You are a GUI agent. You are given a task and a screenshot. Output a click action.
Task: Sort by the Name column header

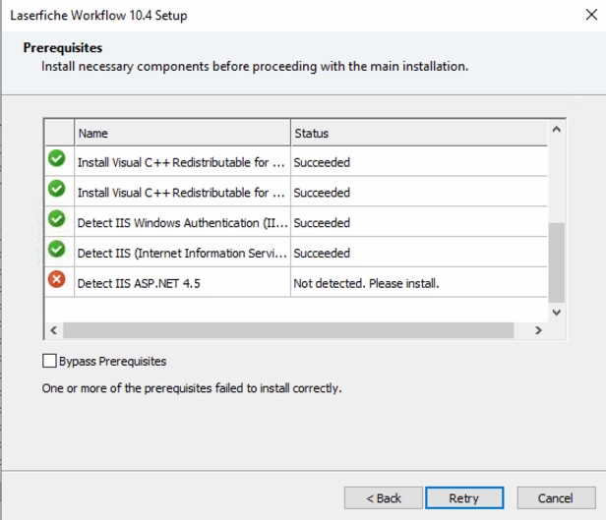tap(182, 133)
